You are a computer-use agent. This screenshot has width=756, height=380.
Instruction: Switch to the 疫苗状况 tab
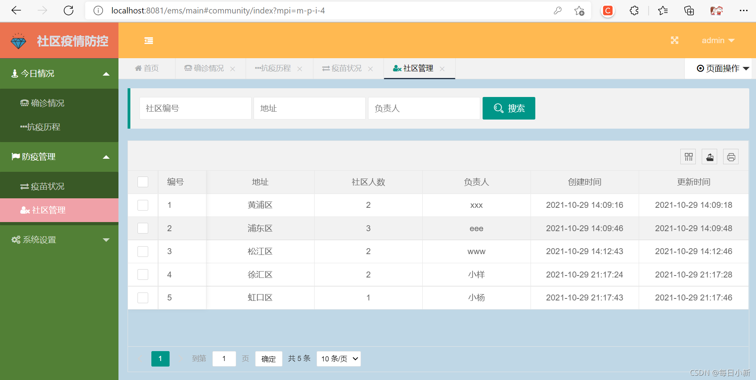342,68
